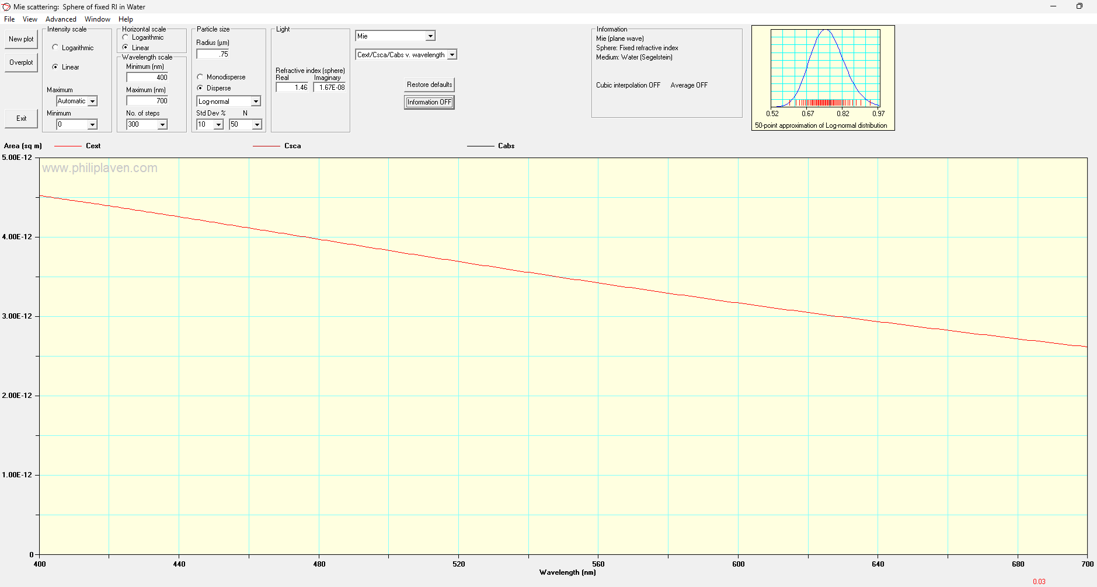Viewport: 1097px width, 587px height.
Task: Open the Window menu
Action: 97,19
